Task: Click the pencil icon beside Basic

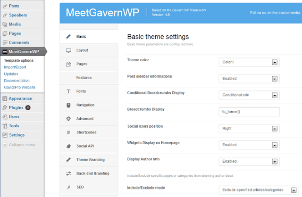Action: click(x=68, y=36)
